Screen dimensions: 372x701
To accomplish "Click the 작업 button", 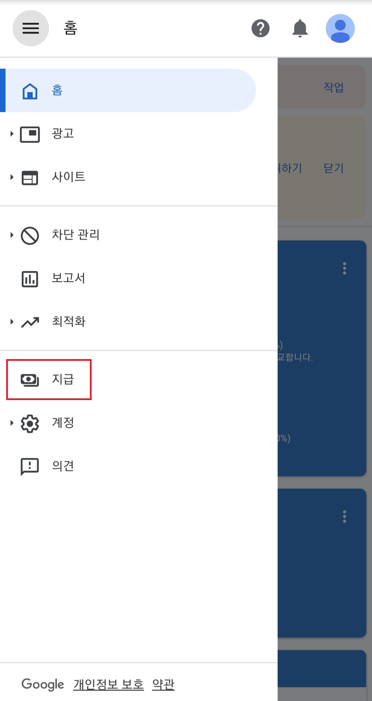I will coord(333,87).
